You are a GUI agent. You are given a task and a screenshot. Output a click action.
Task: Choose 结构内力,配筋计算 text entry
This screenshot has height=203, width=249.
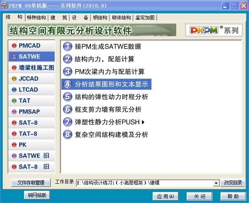105,59
